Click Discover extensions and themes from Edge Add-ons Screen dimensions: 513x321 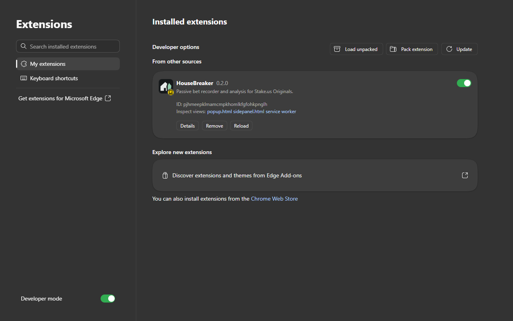315,175
